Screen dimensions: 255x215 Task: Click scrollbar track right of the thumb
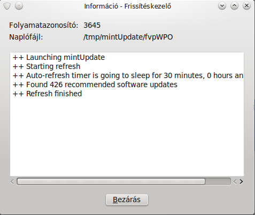coord(218,181)
